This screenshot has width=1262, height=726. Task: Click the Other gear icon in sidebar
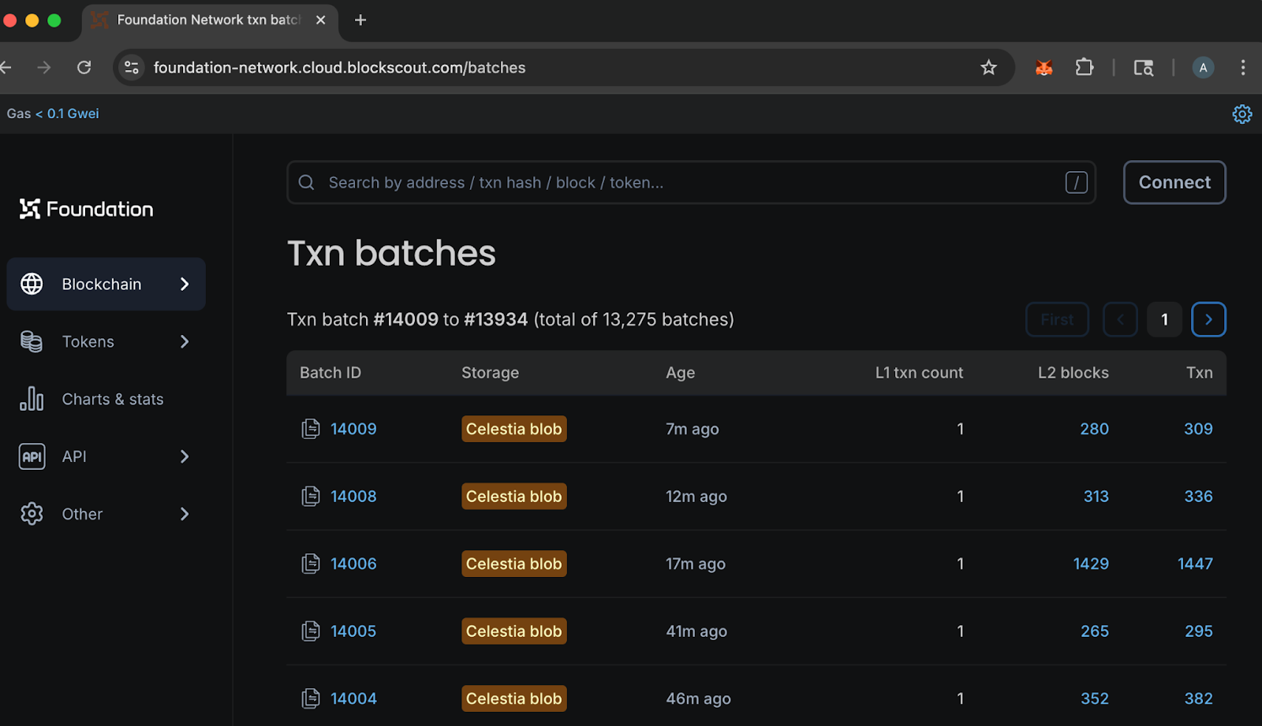pyautogui.click(x=32, y=513)
